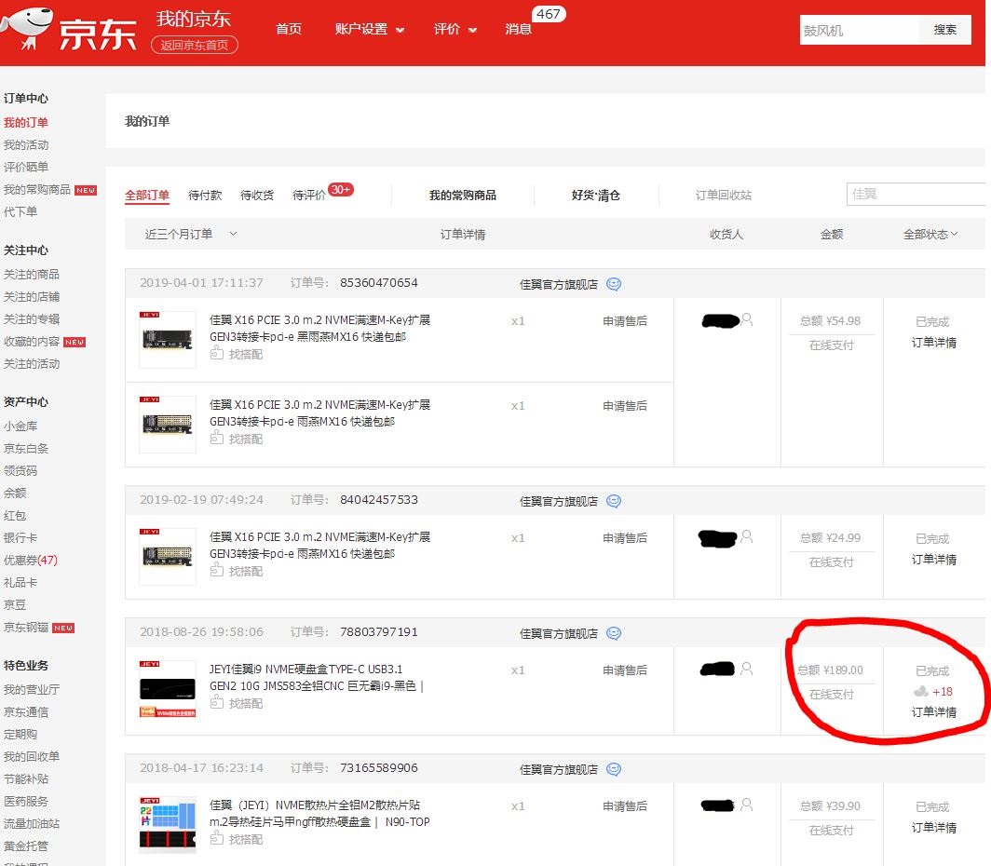Click 申请售后 for NVME散热片 item
The image size is (991, 866).
click(x=624, y=806)
